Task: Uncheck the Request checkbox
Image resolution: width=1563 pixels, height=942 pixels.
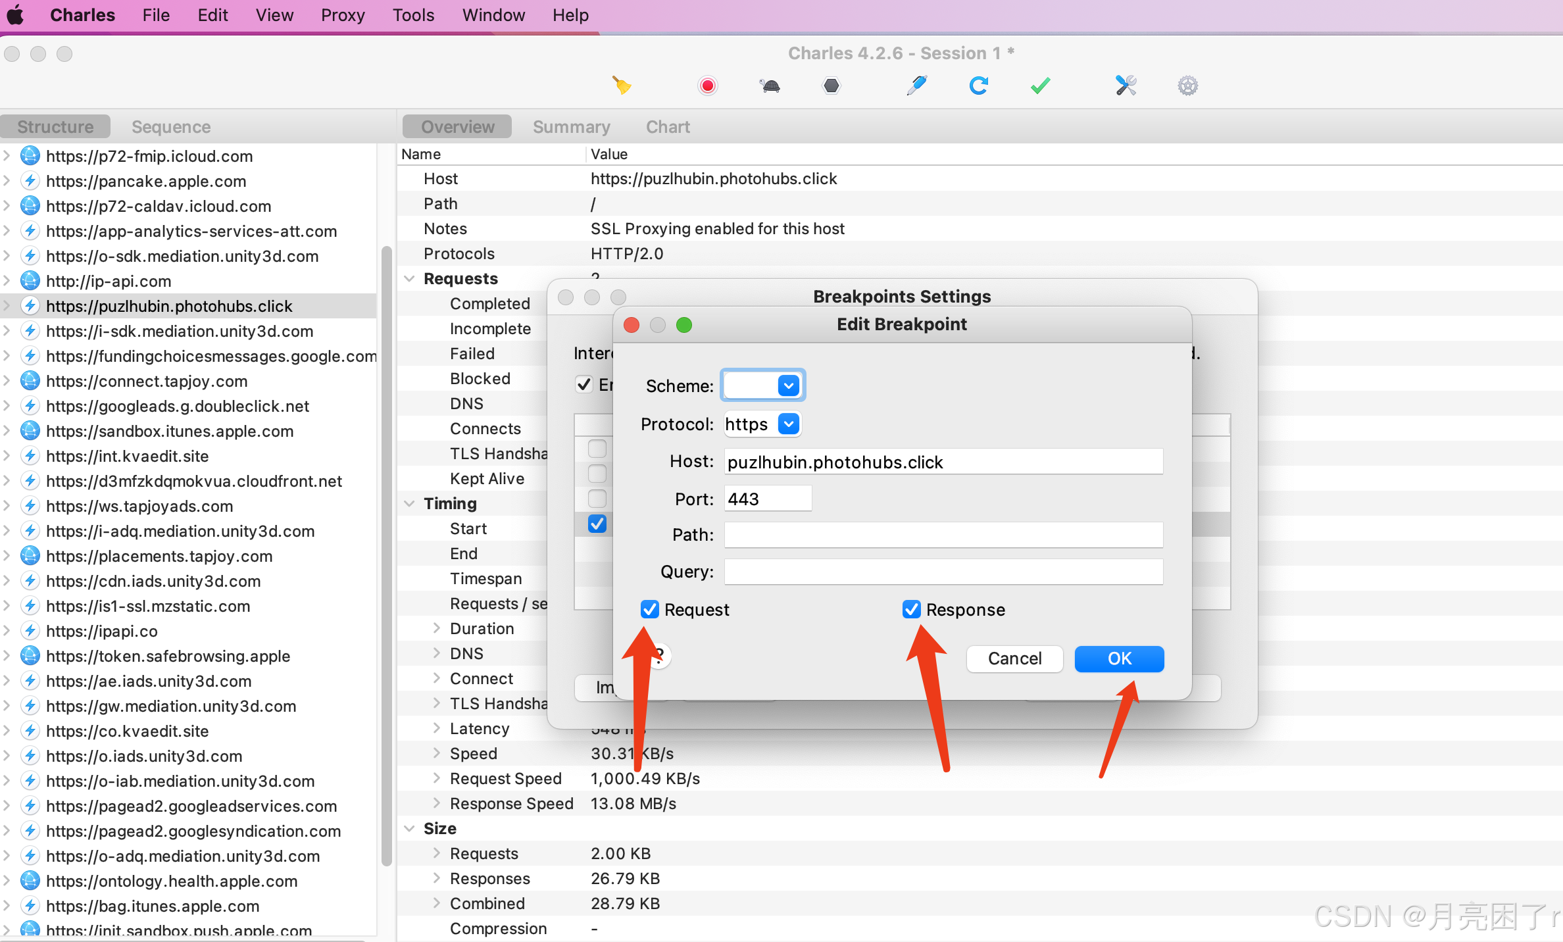Action: coord(649,609)
